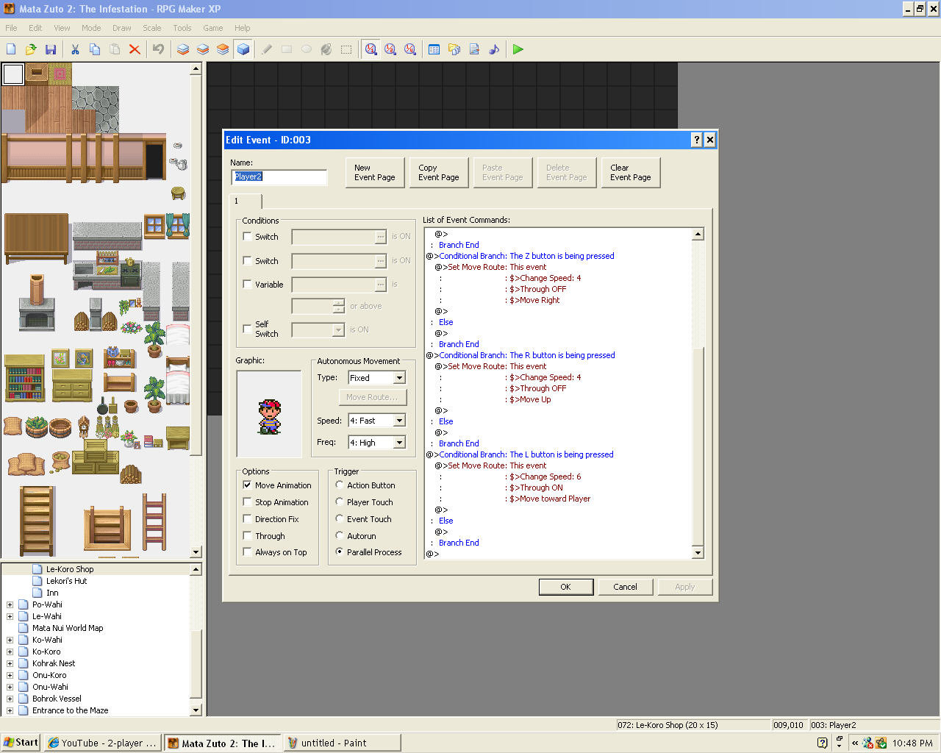
Task: Enable the Through option checkbox
Action: click(248, 536)
